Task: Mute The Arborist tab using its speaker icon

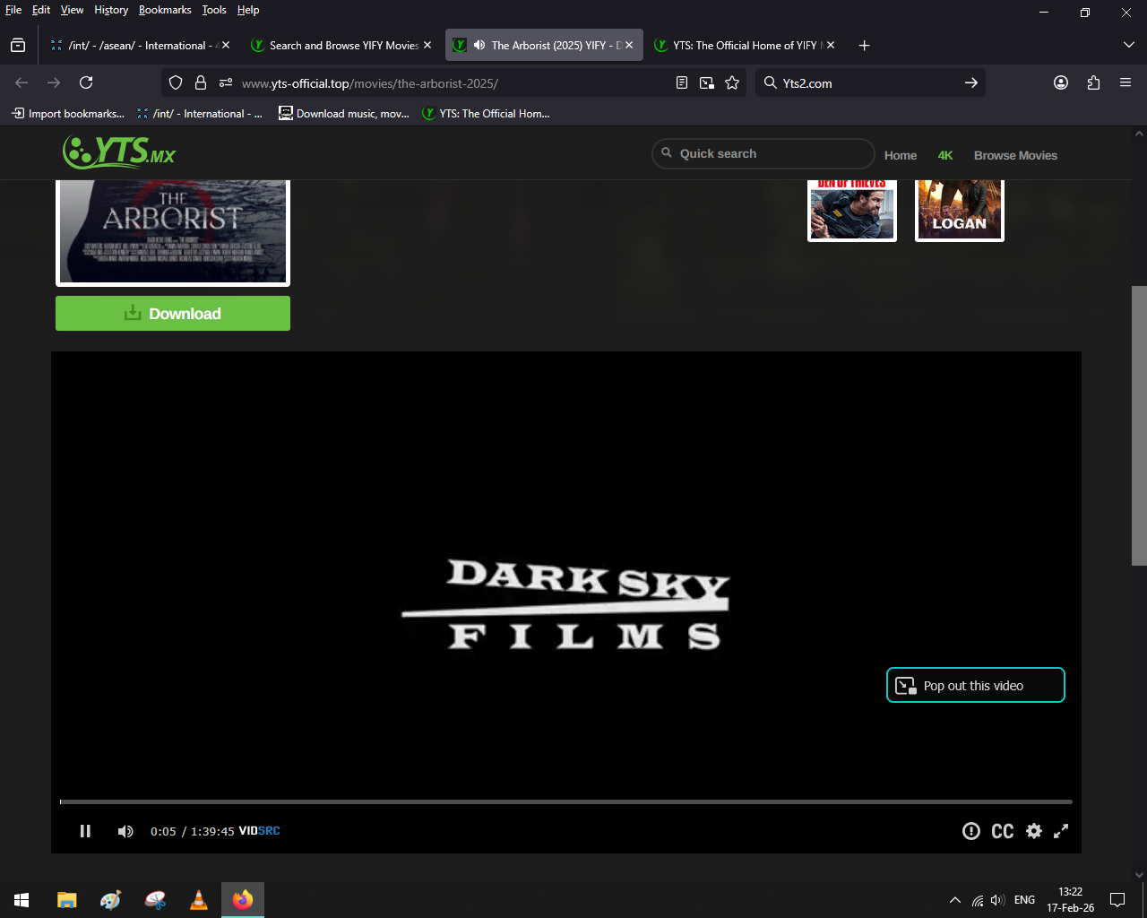Action: point(479,45)
